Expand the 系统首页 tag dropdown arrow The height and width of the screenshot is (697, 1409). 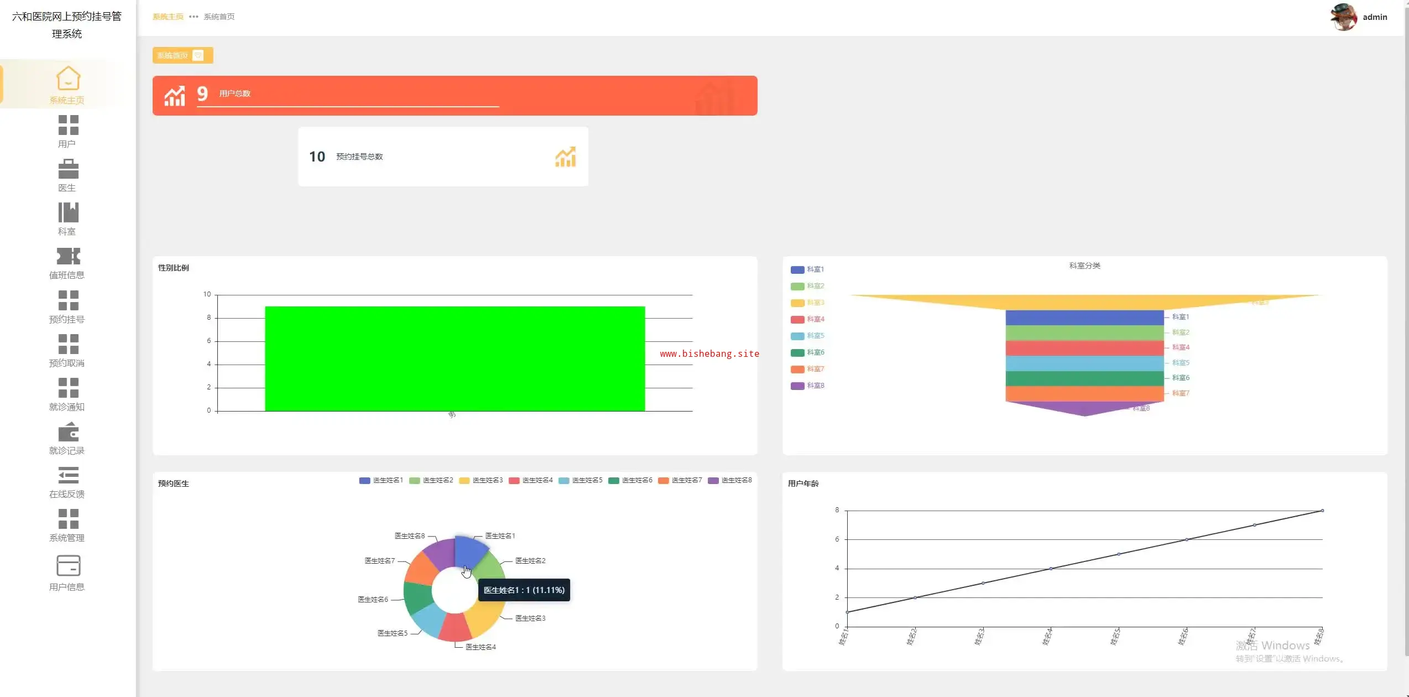pyautogui.click(x=198, y=55)
